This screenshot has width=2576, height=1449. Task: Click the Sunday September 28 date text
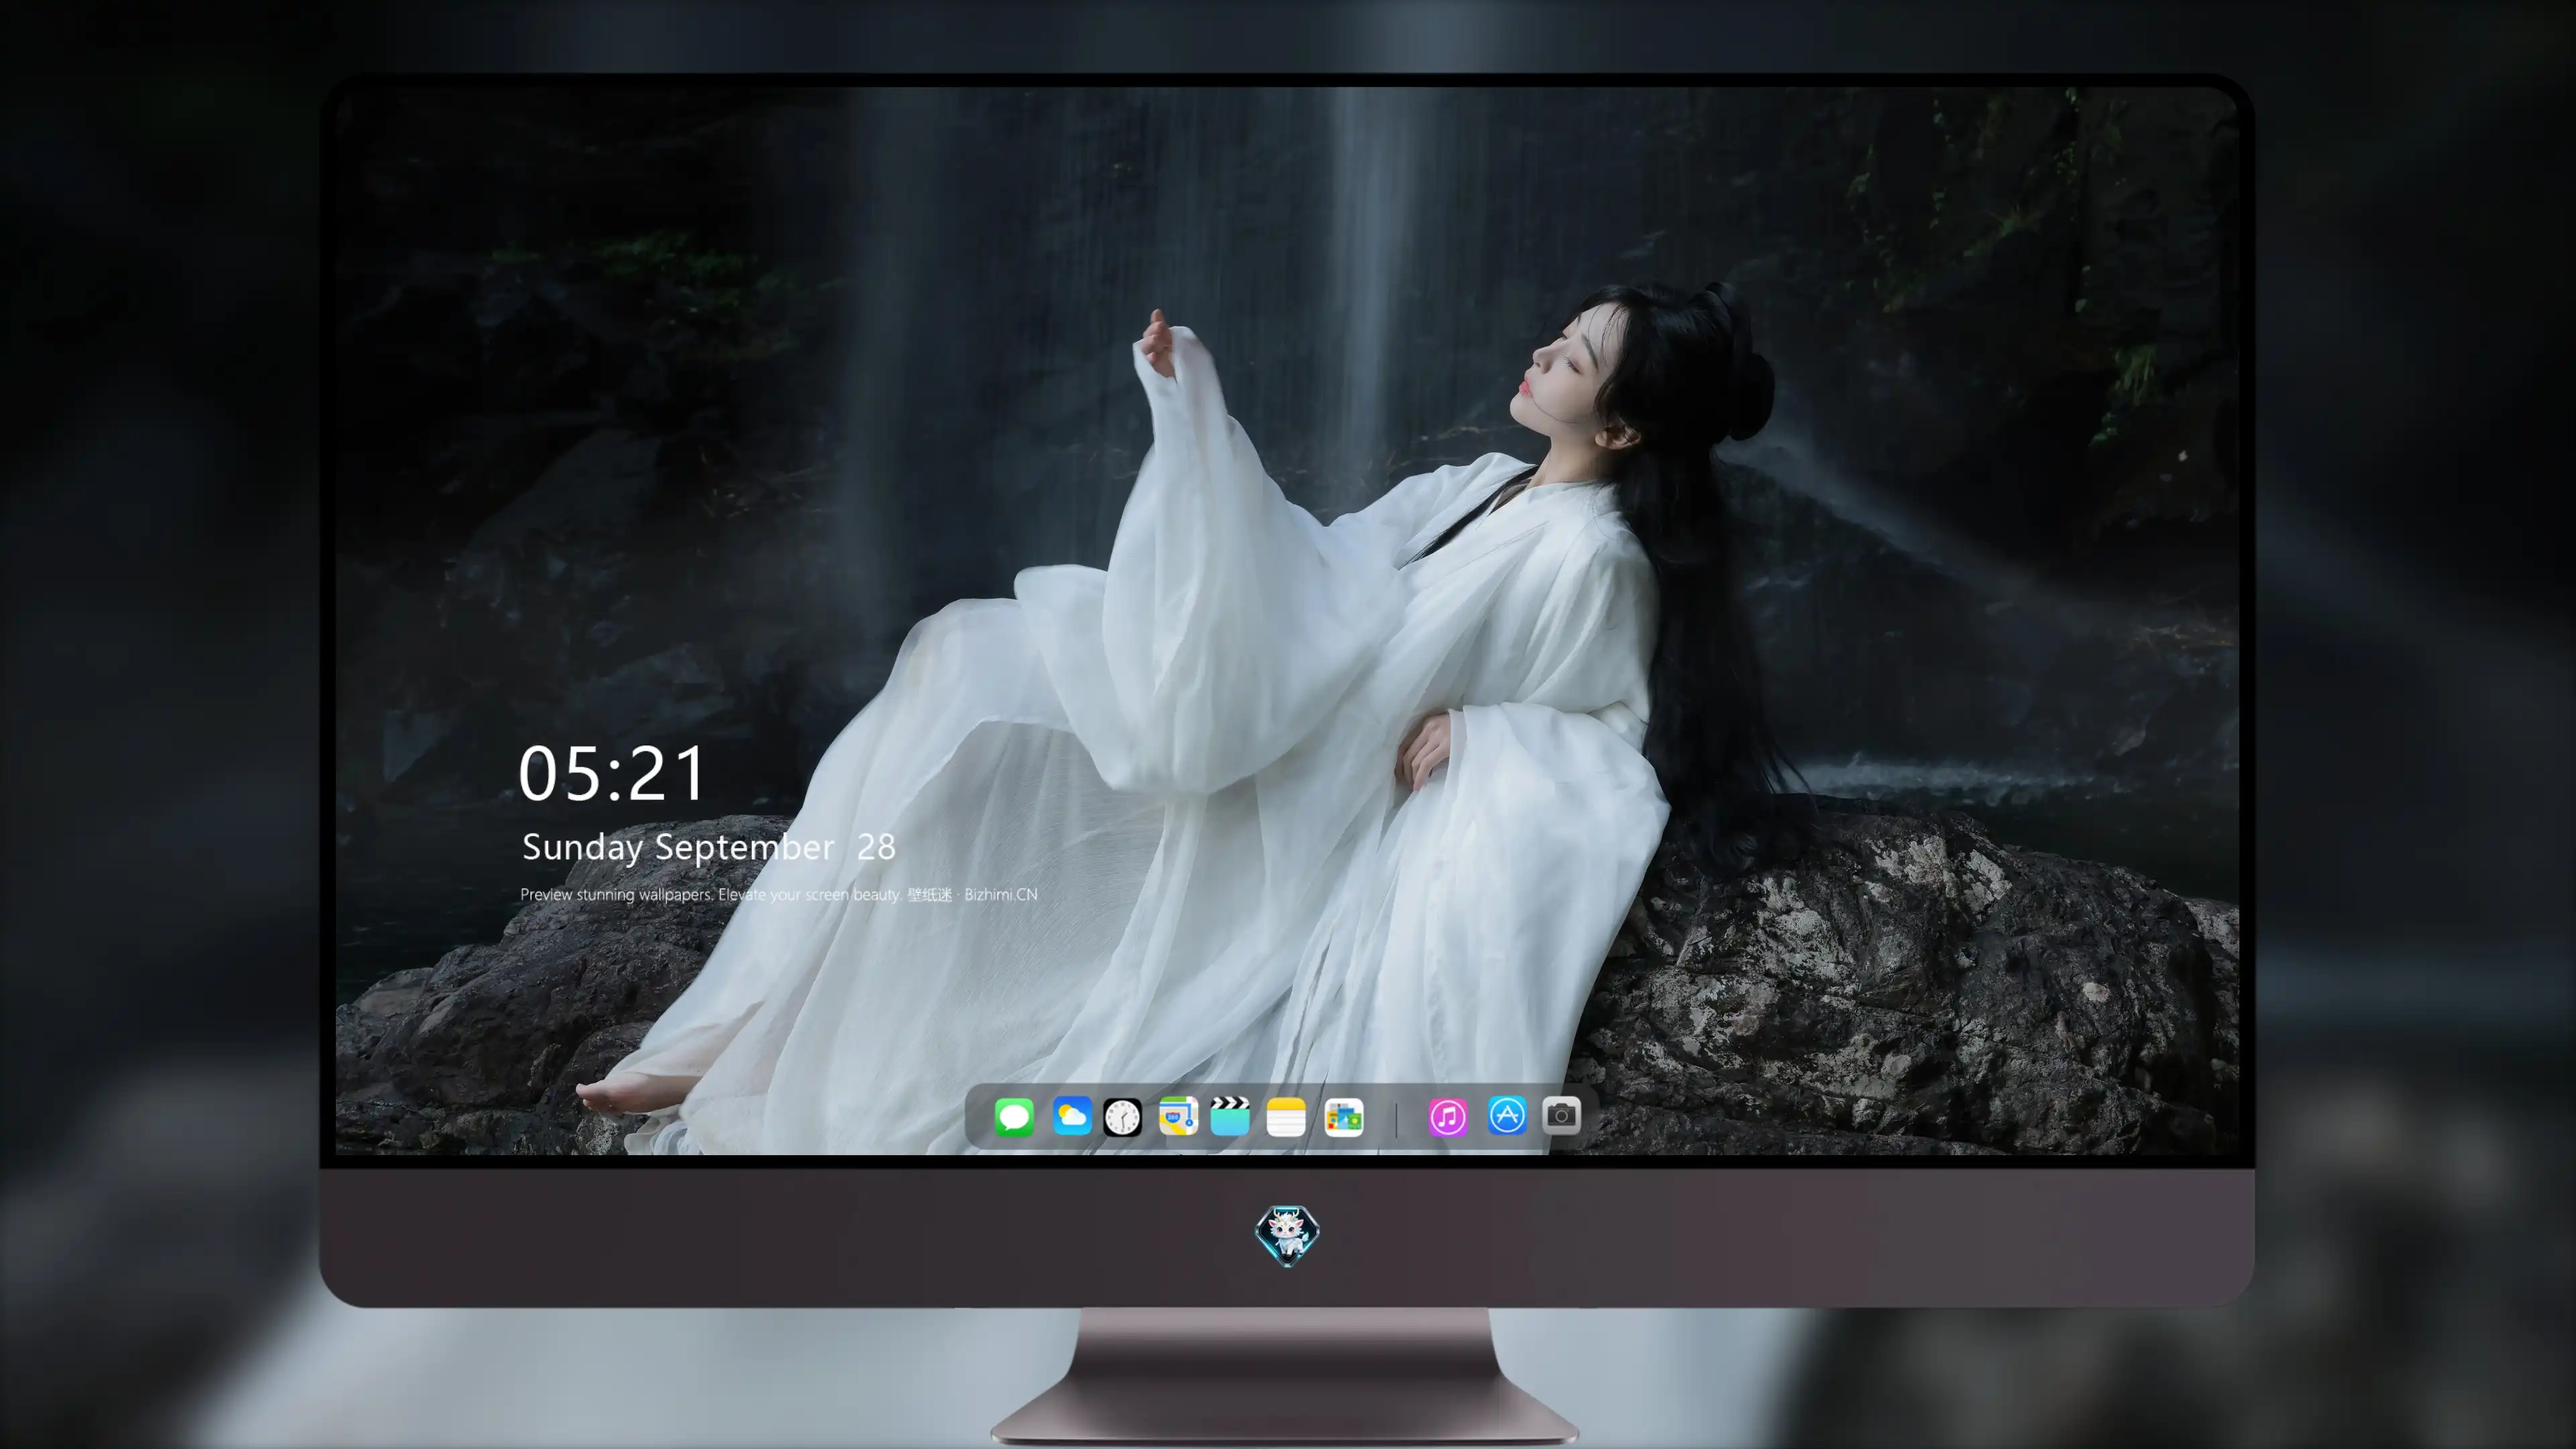[708, 847]
